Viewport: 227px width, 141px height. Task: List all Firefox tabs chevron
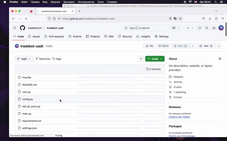click(216, 11)
